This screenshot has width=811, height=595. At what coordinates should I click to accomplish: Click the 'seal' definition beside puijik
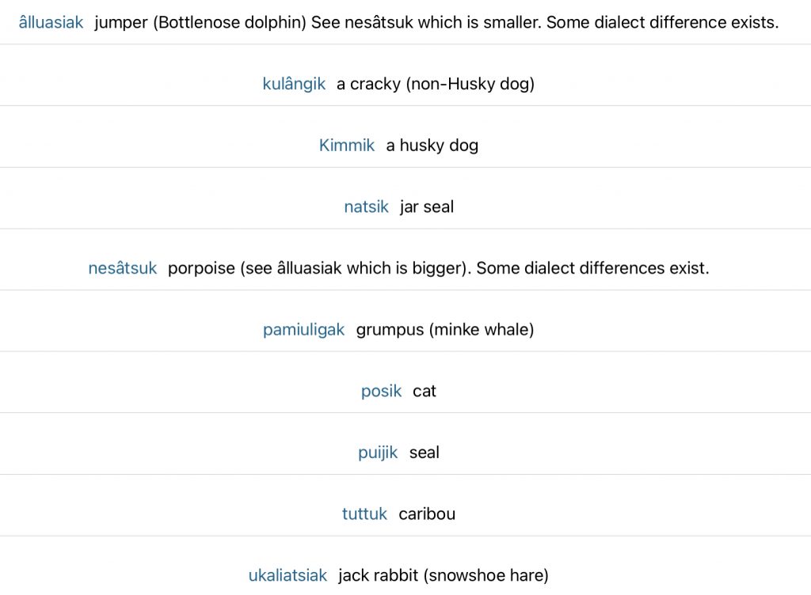coord(425,453)
